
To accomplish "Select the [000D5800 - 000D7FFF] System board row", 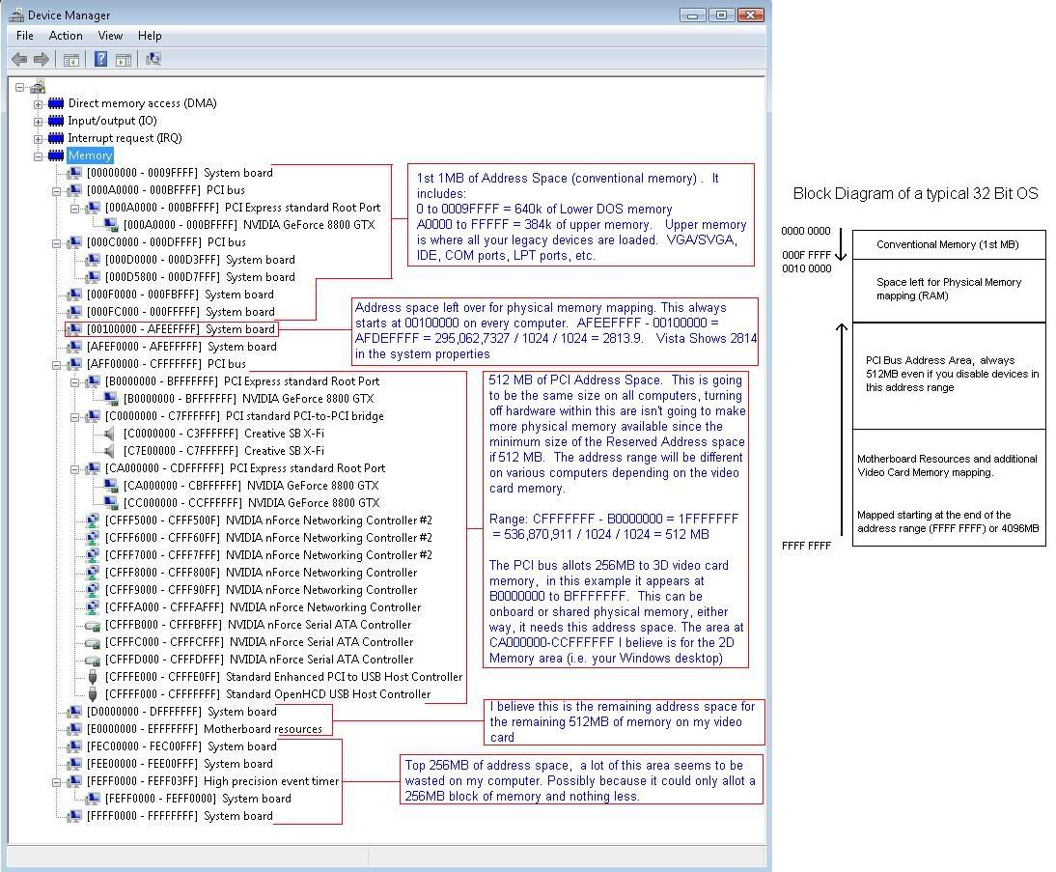I will [x=200, y=277].
